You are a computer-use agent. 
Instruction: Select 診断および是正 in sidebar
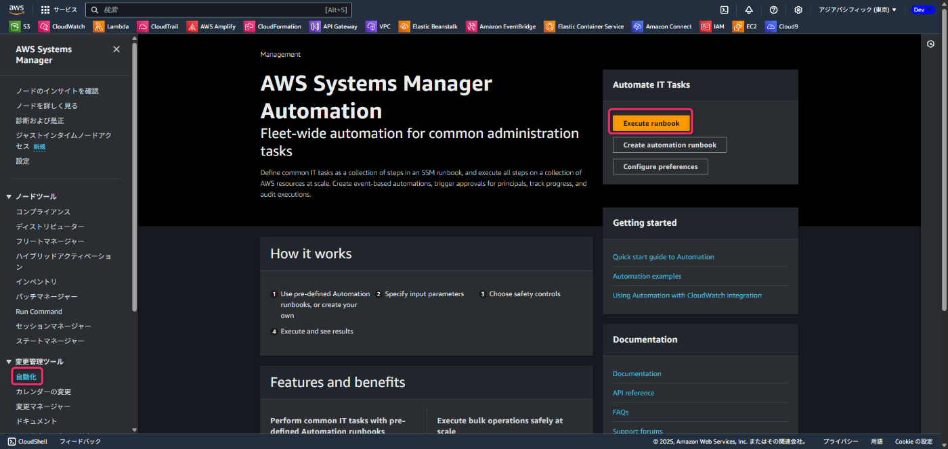(40, 120)
